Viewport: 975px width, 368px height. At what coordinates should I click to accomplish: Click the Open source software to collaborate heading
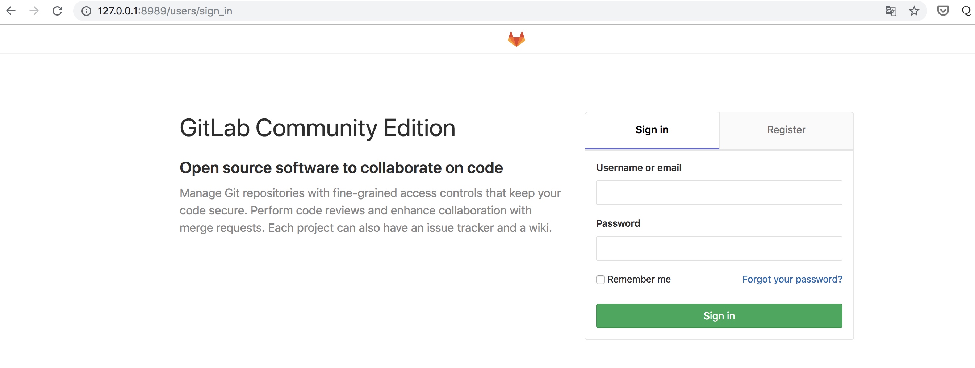coord(341,168)
